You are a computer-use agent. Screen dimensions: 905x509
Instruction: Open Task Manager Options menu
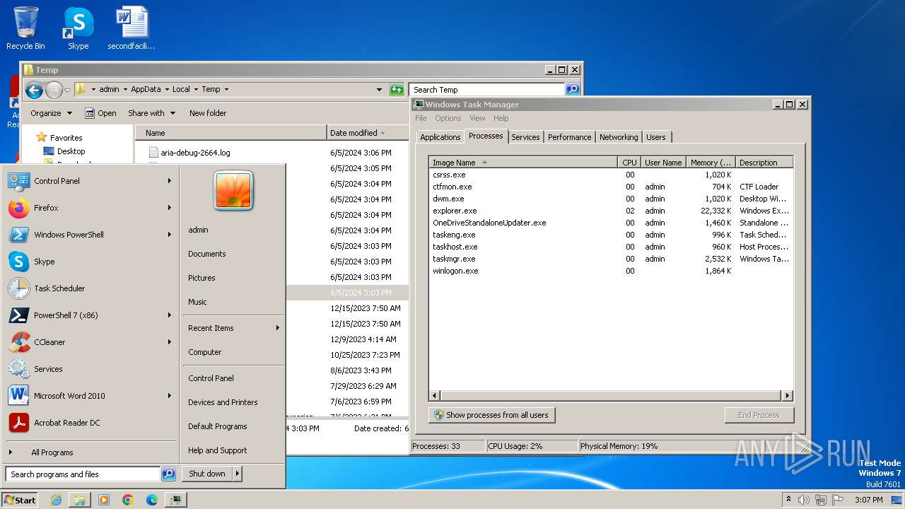click(448, 118)
